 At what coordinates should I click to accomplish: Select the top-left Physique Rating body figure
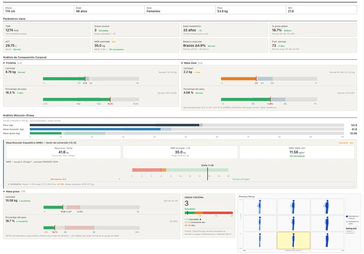click(x=260, y=207)
